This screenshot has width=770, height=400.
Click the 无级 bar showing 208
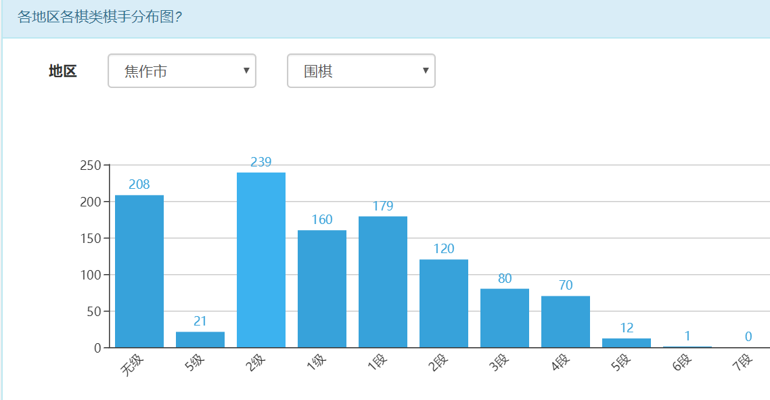point(139,271)
